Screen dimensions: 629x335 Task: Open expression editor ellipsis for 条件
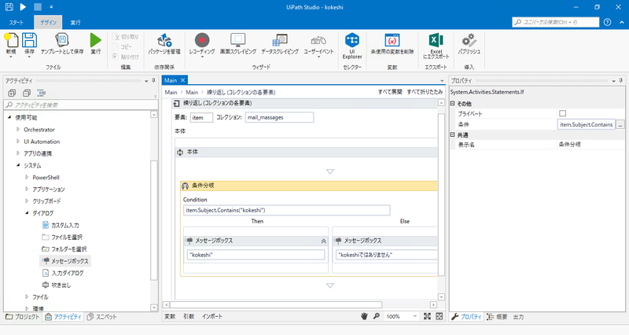[x=620, y=124]
